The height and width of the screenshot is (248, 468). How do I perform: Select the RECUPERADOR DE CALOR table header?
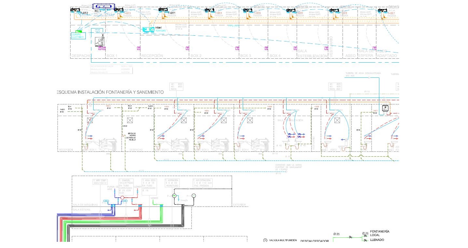coord(102,66)
